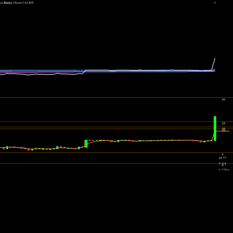Click the '6' price axis label

click(223, 154)
